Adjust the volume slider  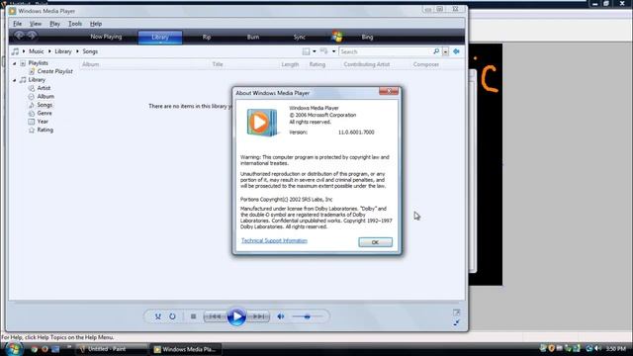pos(308,316)
